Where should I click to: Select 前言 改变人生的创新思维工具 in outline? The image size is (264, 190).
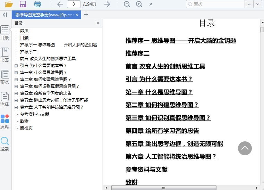(x=48, y=58)
